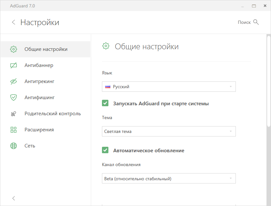The height and width of the screenshot is (206, 271).
Task: Click the back arrow next to Настройки
Action: [14, 22]
